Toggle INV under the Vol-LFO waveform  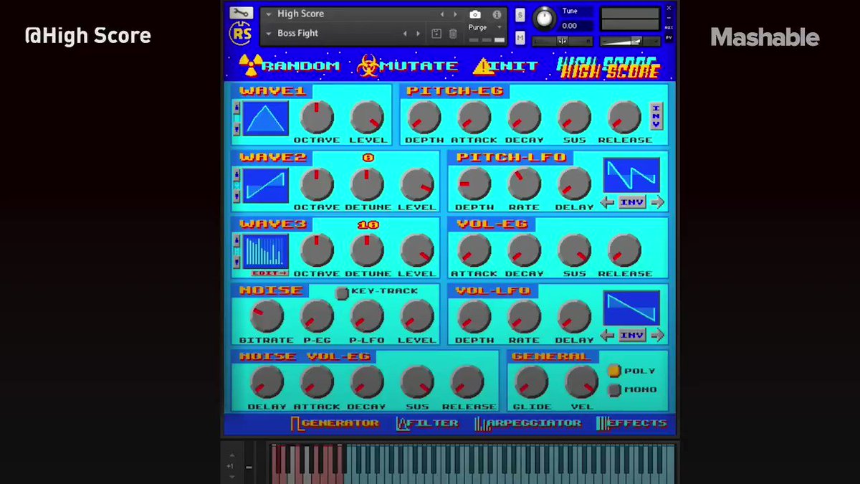[631, 335]
